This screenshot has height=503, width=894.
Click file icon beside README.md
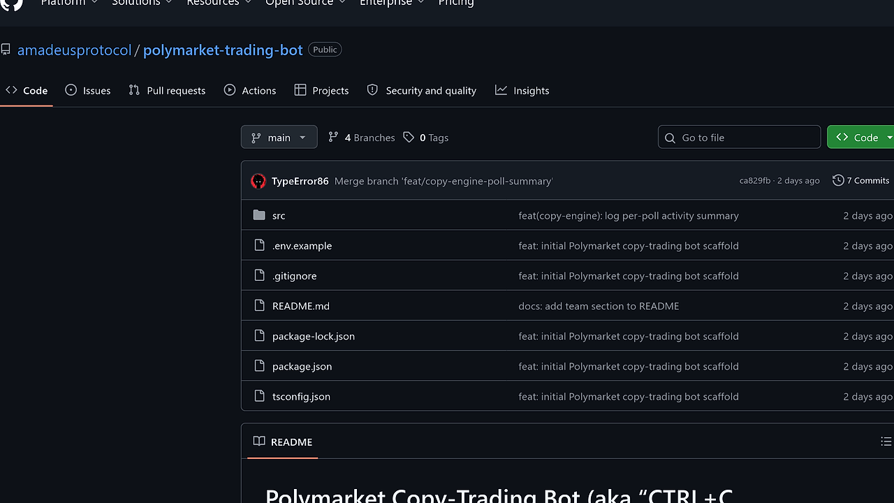pyautogui.click(x=259, y=305)
